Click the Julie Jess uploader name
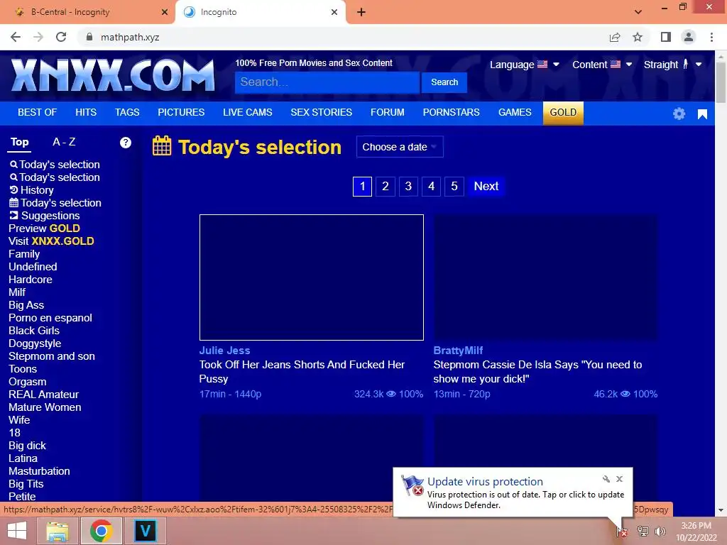 click(x=225, y=351)
